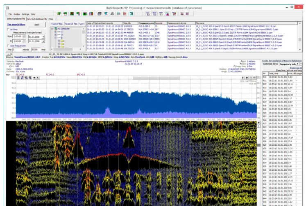Select the first folder under E: drive
Screen dimensions: 306x206
62,41
